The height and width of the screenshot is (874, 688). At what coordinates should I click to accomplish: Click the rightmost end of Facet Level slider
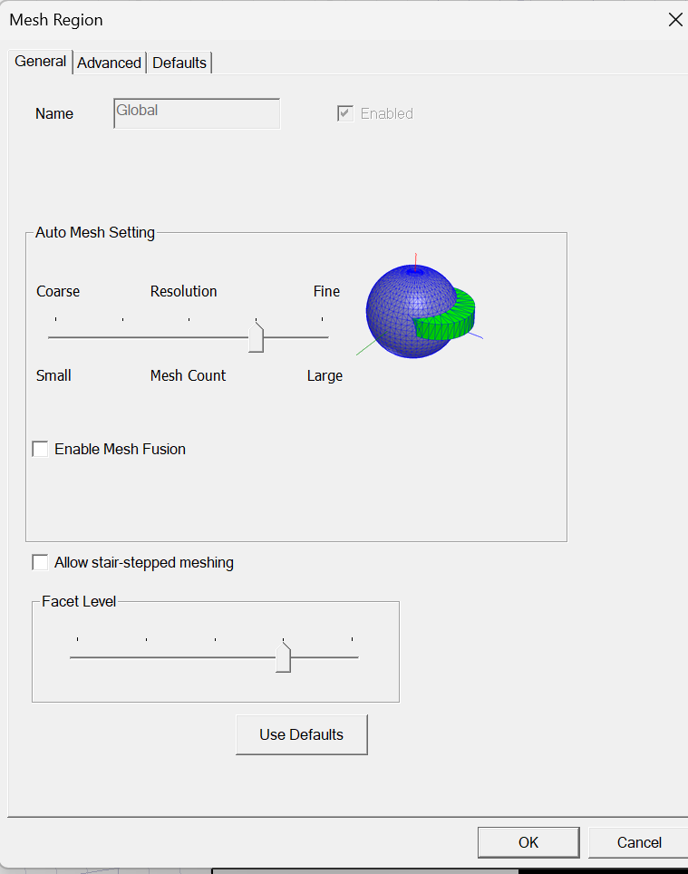352,656
